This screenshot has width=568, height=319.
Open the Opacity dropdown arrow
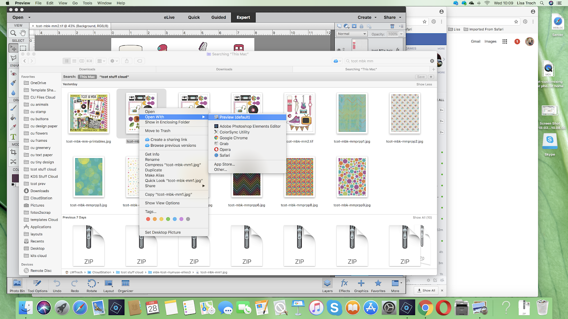(401, 34)
